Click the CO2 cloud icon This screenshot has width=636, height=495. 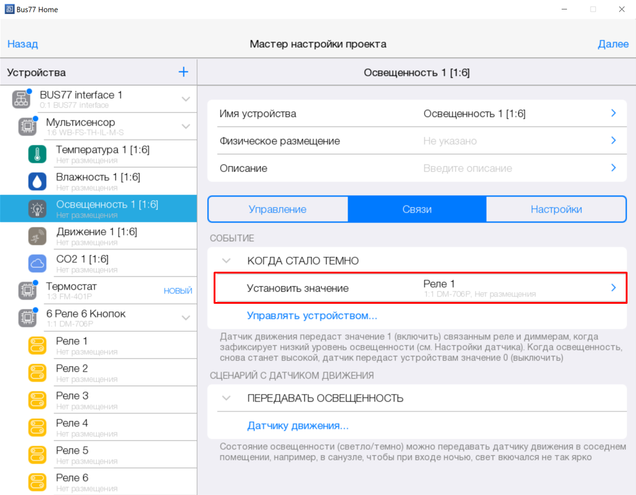(38, 263)
